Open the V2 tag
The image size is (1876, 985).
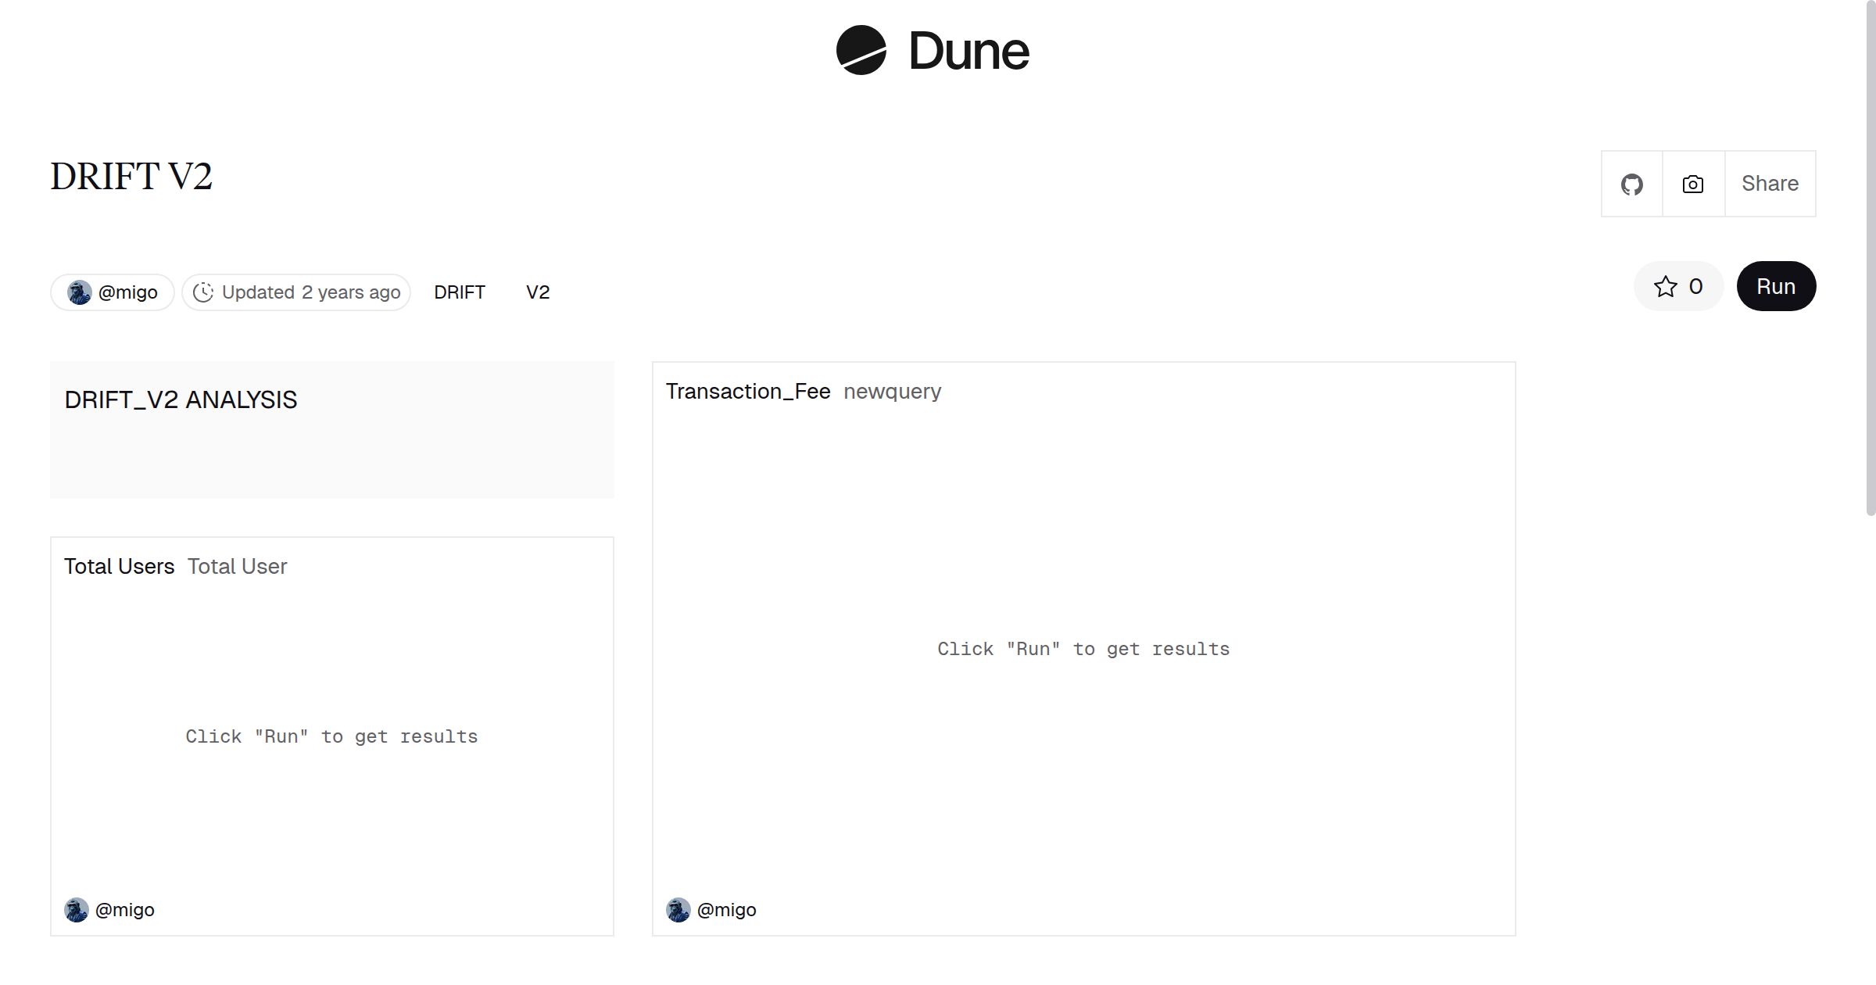tap(538, 292)
